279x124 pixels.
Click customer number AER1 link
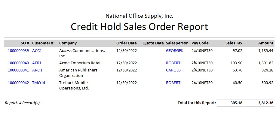(37, 63)
